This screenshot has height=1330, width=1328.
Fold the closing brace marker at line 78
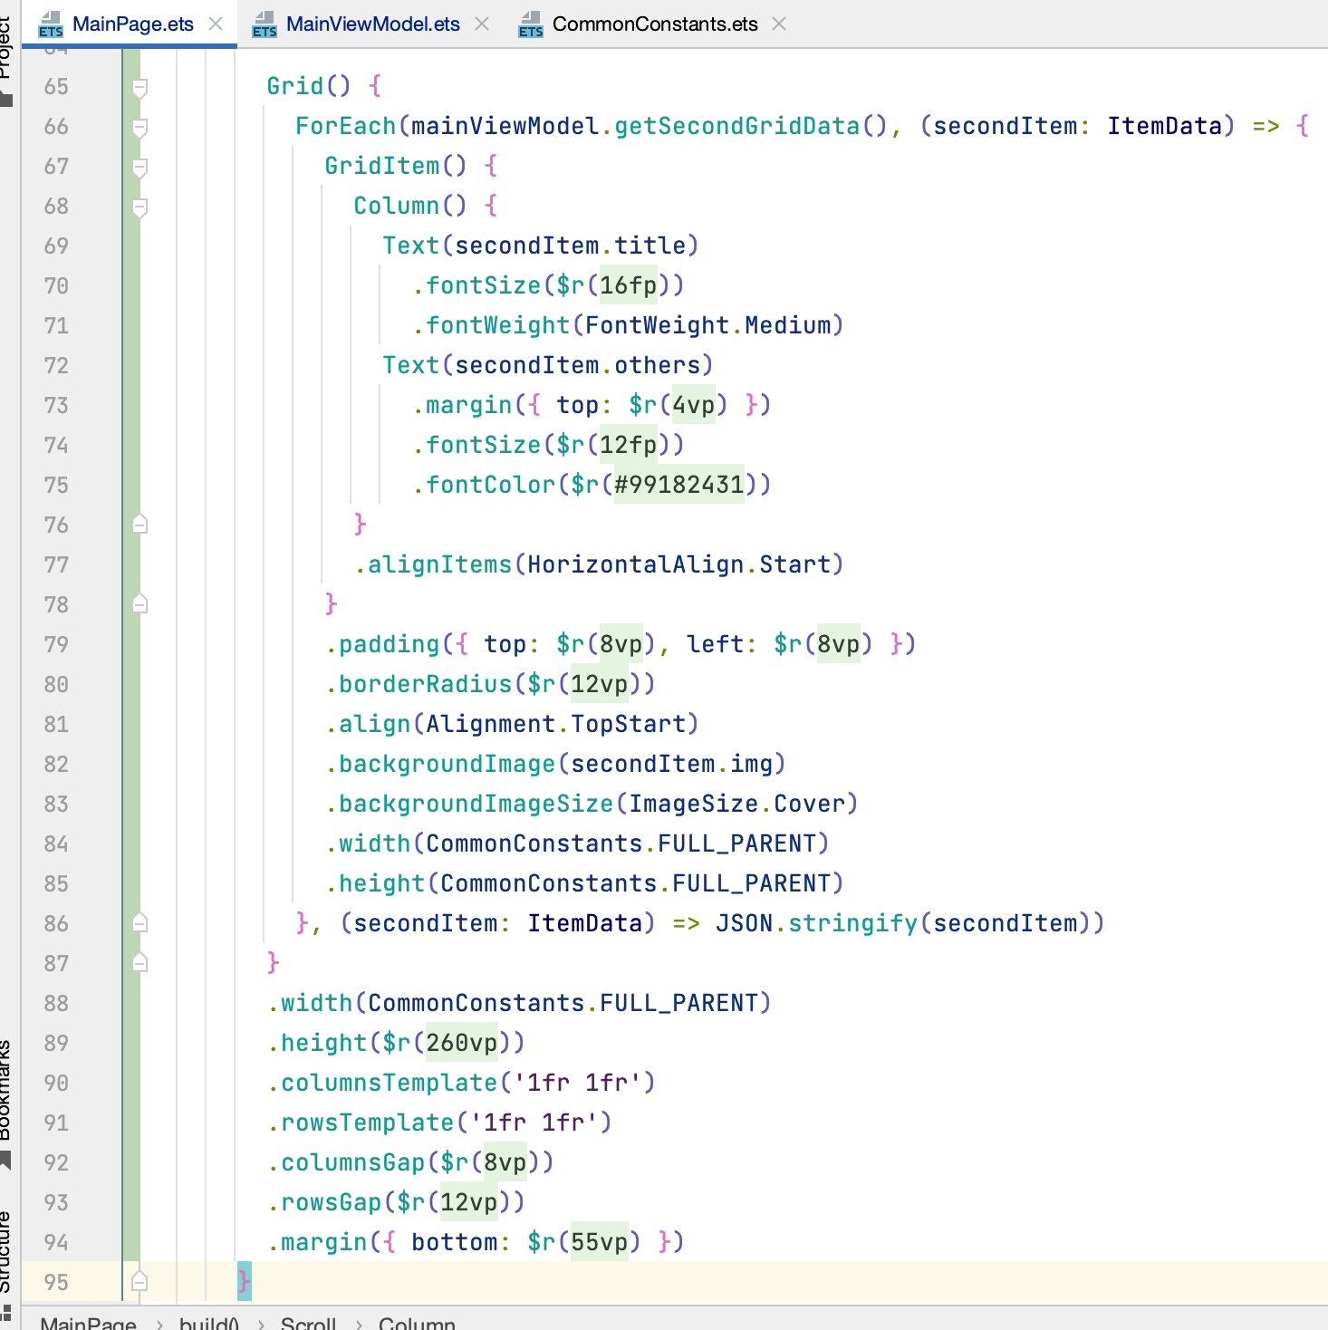point(140,603)
